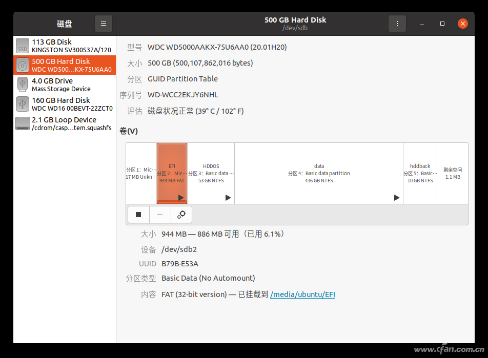Open the hamburger menu next to 磁盘 title
Image resolution: width=488 pixels, height=358 pixels.
tap(103, 23)
